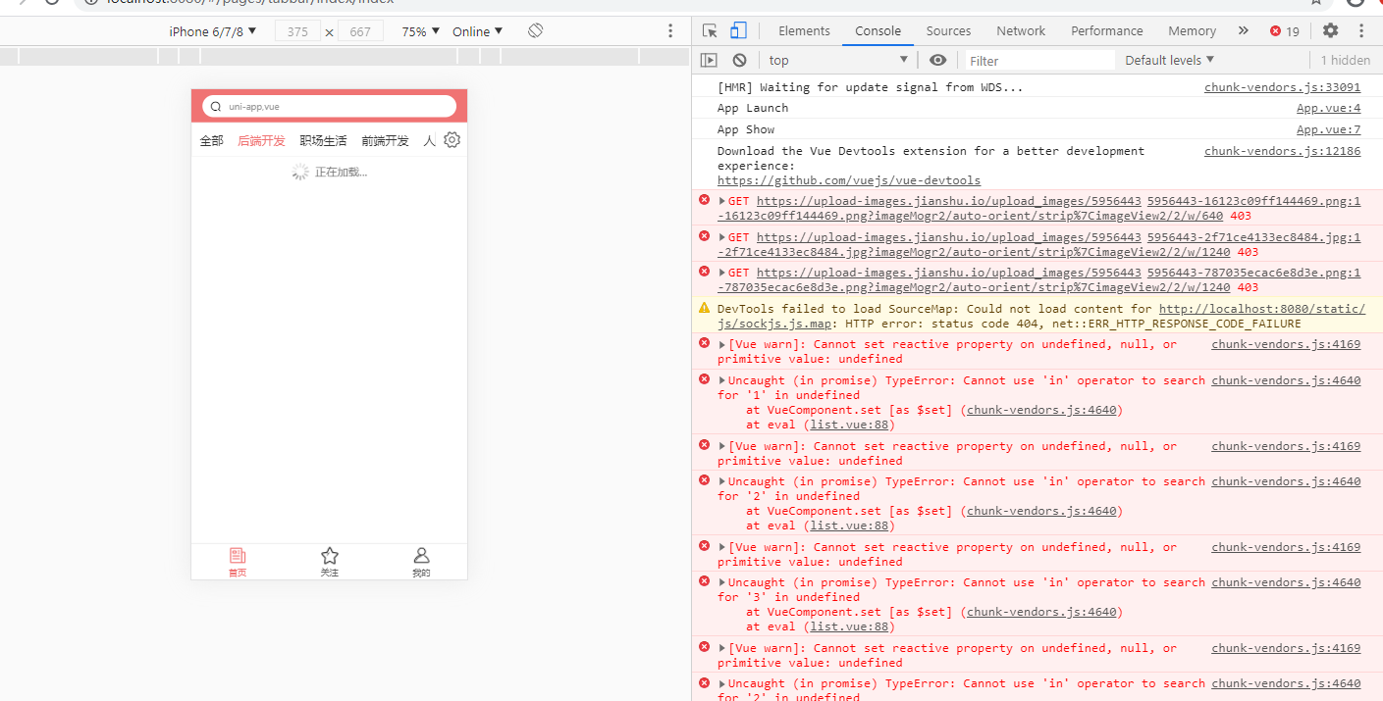The height and width of the screenshot is (701, 1383).
Task: Select the 前端开发 category tab
Action: (385, 141)
